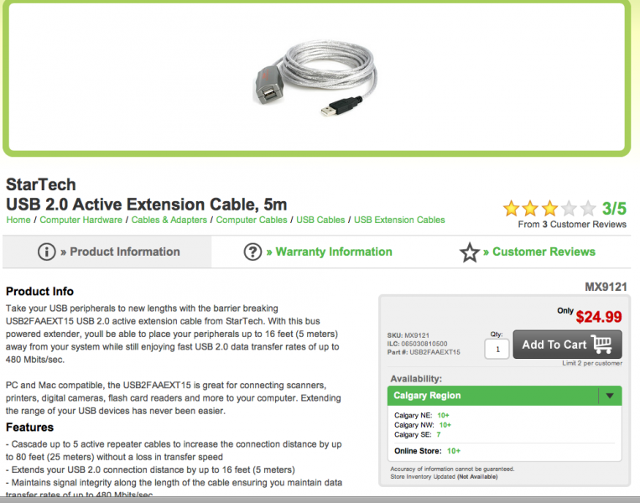
Task: Switch to the Warranty Information tab
Action: coord(318,251)
